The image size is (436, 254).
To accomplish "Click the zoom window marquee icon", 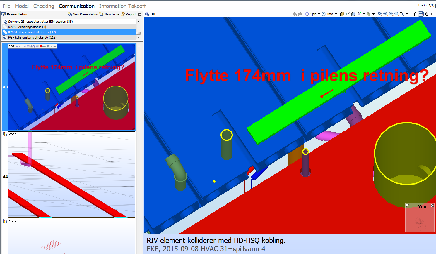I will (x=397, y=14).
